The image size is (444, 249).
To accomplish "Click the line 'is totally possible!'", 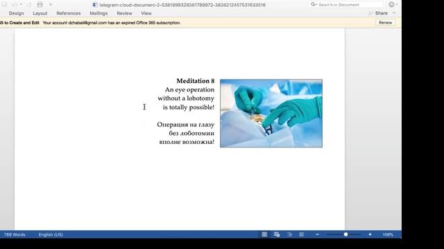I will tap(188, 107).
